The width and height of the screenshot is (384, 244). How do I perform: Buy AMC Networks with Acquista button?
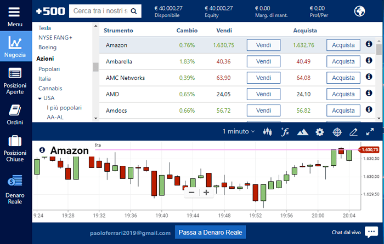tap(343, 78)
